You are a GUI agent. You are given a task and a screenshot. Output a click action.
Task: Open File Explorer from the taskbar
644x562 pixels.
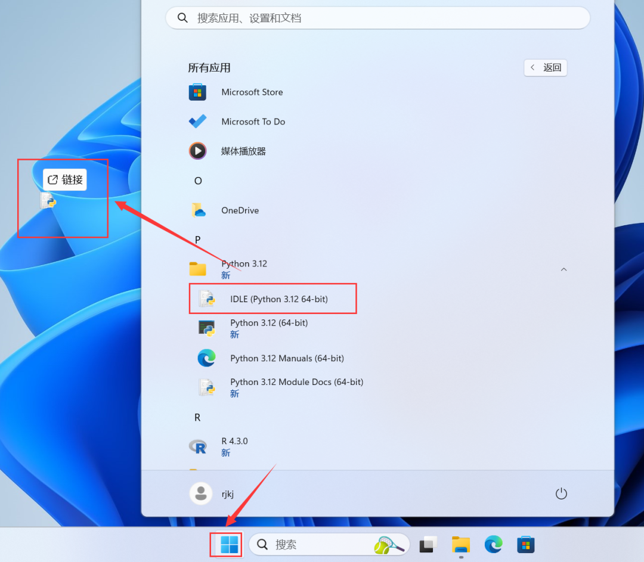(461, 545)
